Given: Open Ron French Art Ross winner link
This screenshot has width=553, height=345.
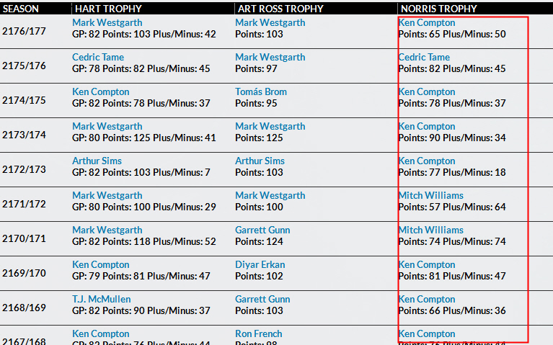Looking at the screenshot, I should [259, 333].
